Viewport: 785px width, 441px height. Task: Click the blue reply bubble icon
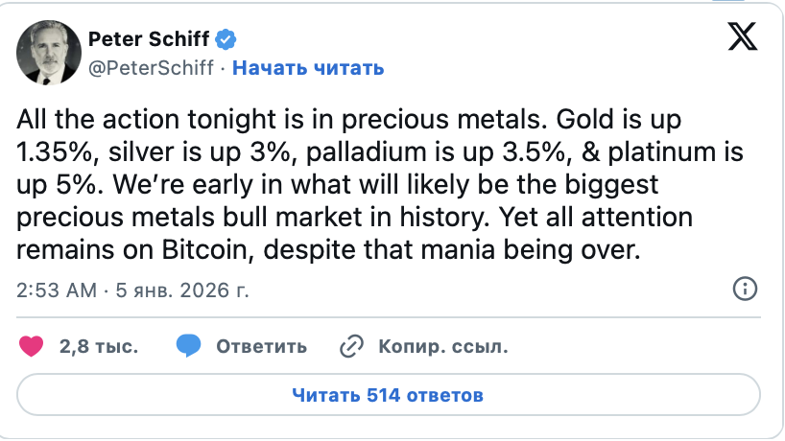tap(189, 346)
